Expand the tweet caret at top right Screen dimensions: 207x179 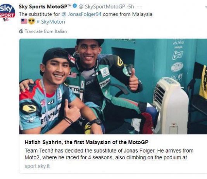pos(206,7)
